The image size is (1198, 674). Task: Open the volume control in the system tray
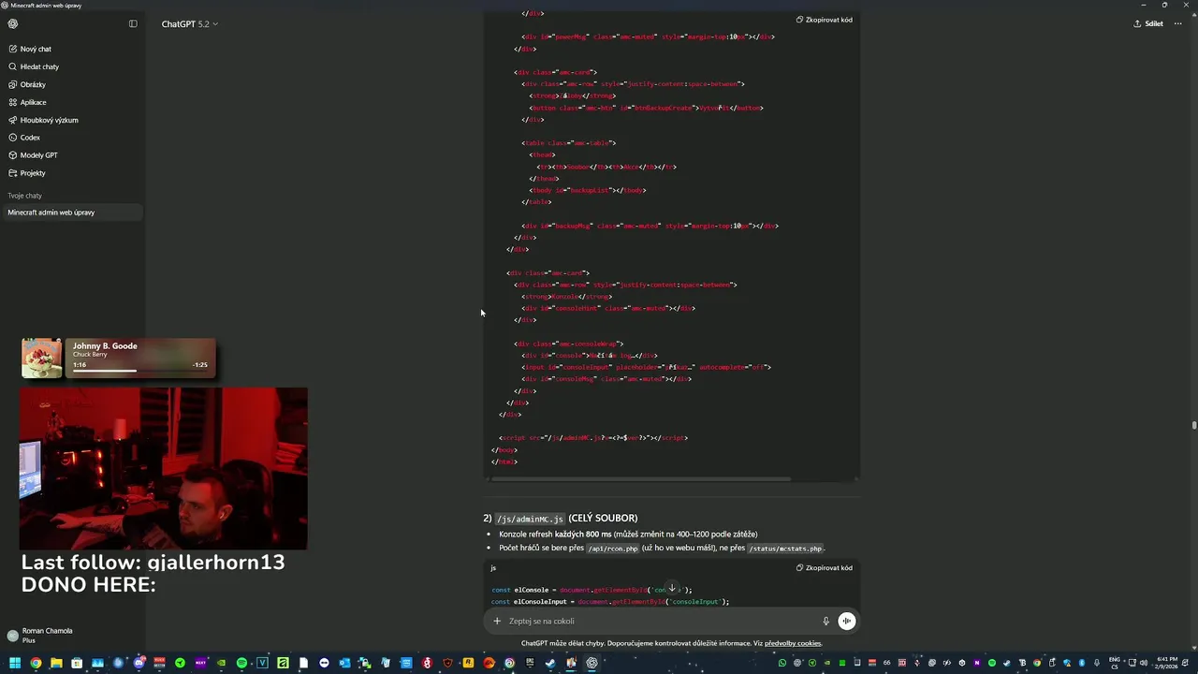tap(1144, 662)
